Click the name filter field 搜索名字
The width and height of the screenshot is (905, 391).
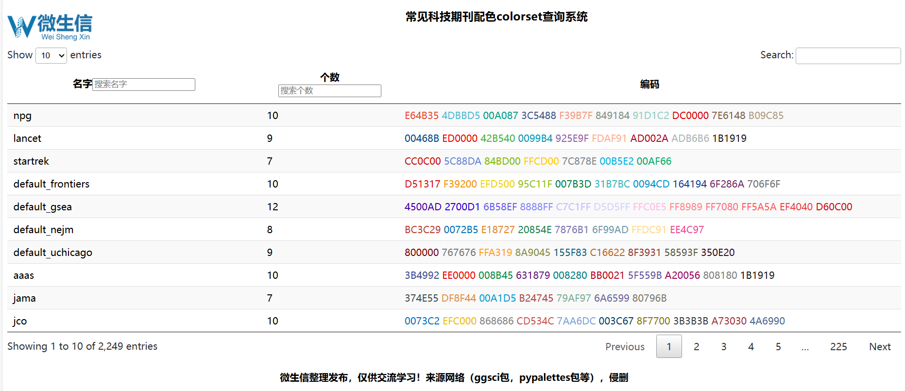pos(144,85)
